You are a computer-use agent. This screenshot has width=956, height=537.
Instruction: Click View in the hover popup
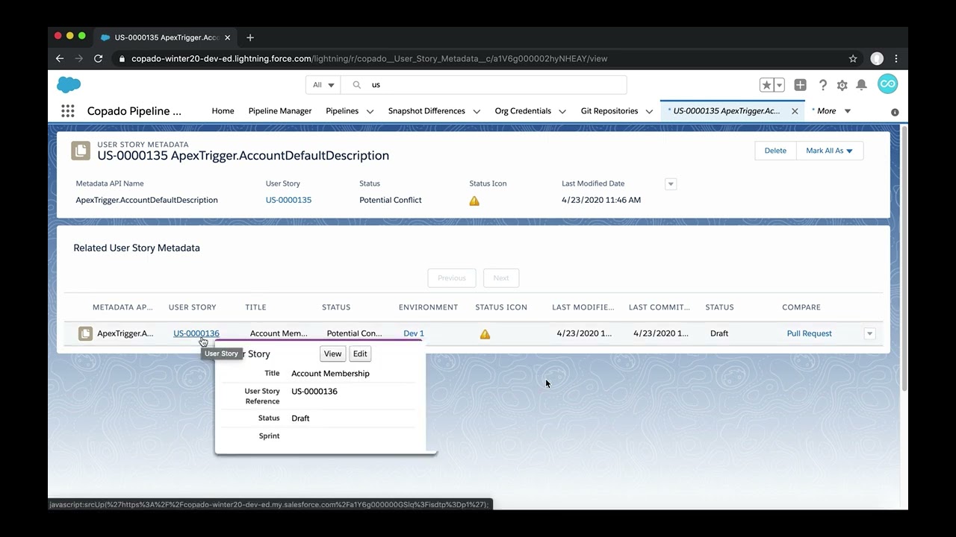332,354
